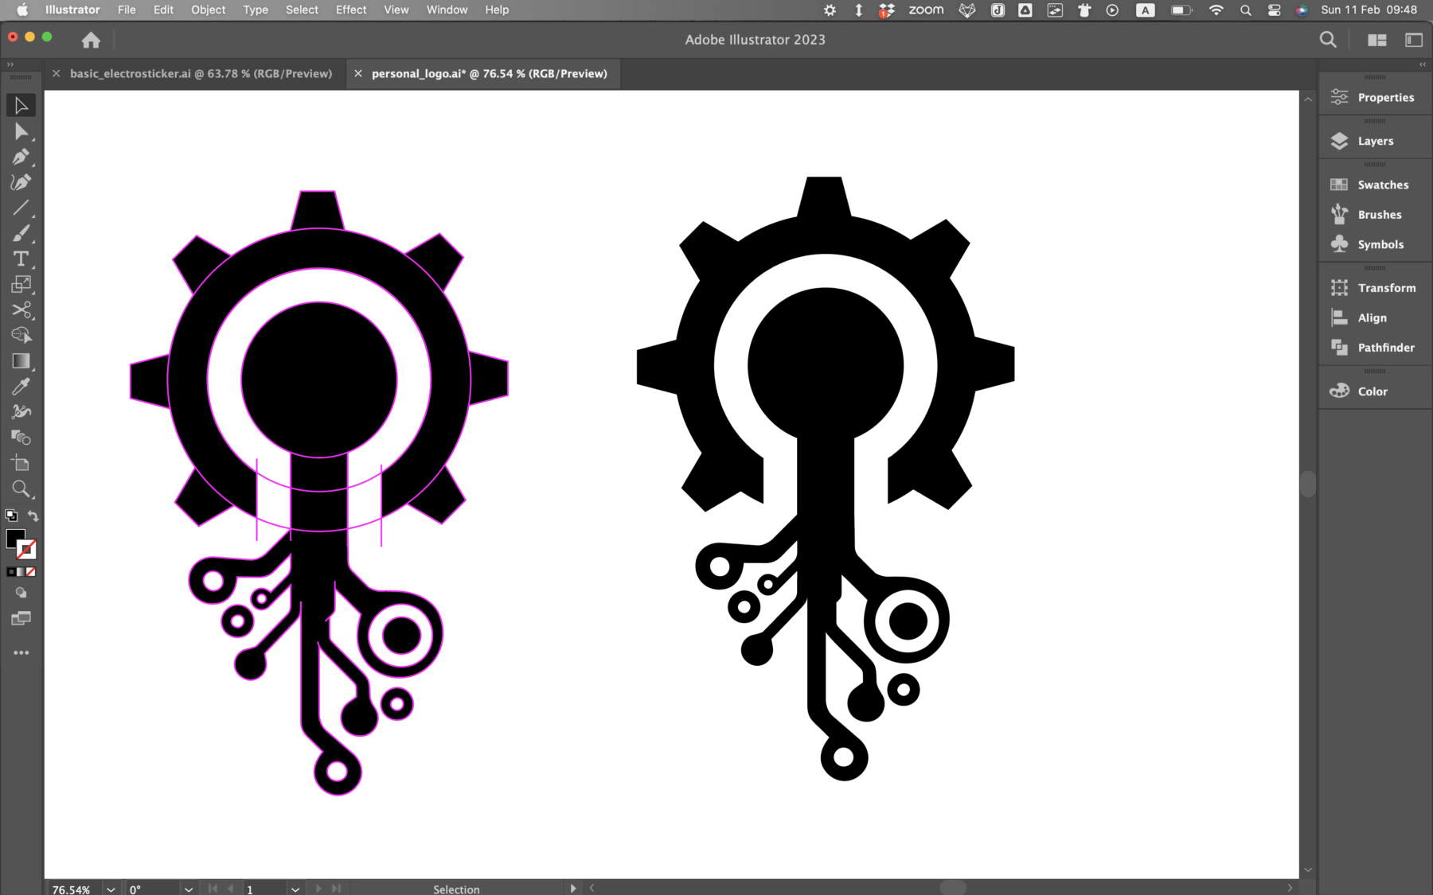Open the Select menu
This screenshot has height=895, width=1433.
coord(302,10)
